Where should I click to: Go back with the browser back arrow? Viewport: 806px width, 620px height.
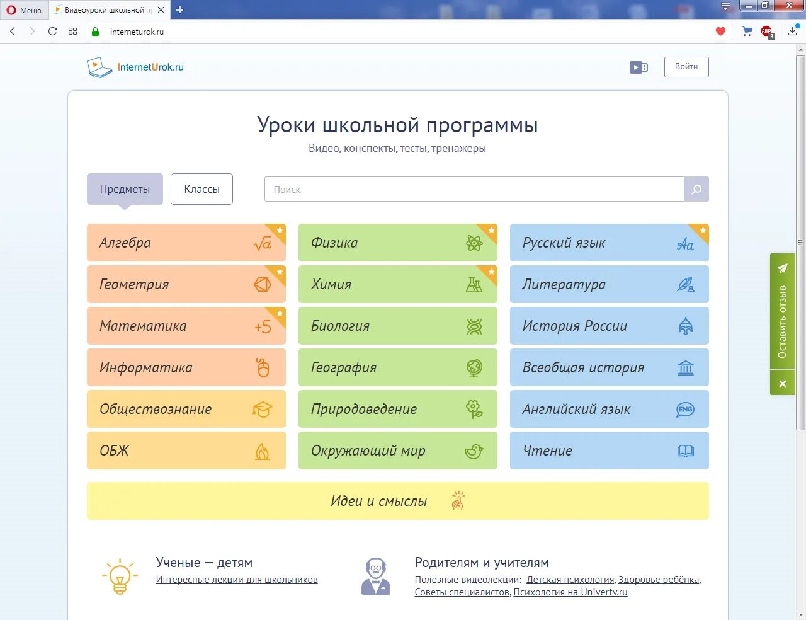(13, 32)
